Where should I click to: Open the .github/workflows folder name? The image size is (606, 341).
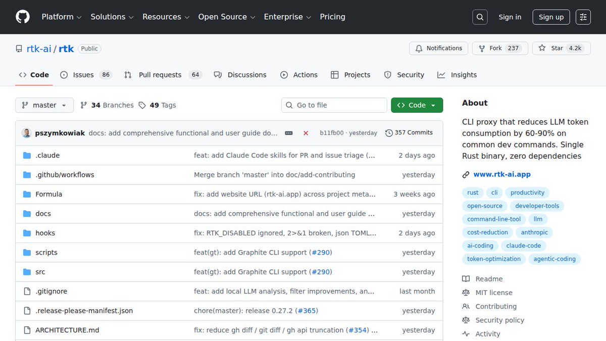click(65, 175)
